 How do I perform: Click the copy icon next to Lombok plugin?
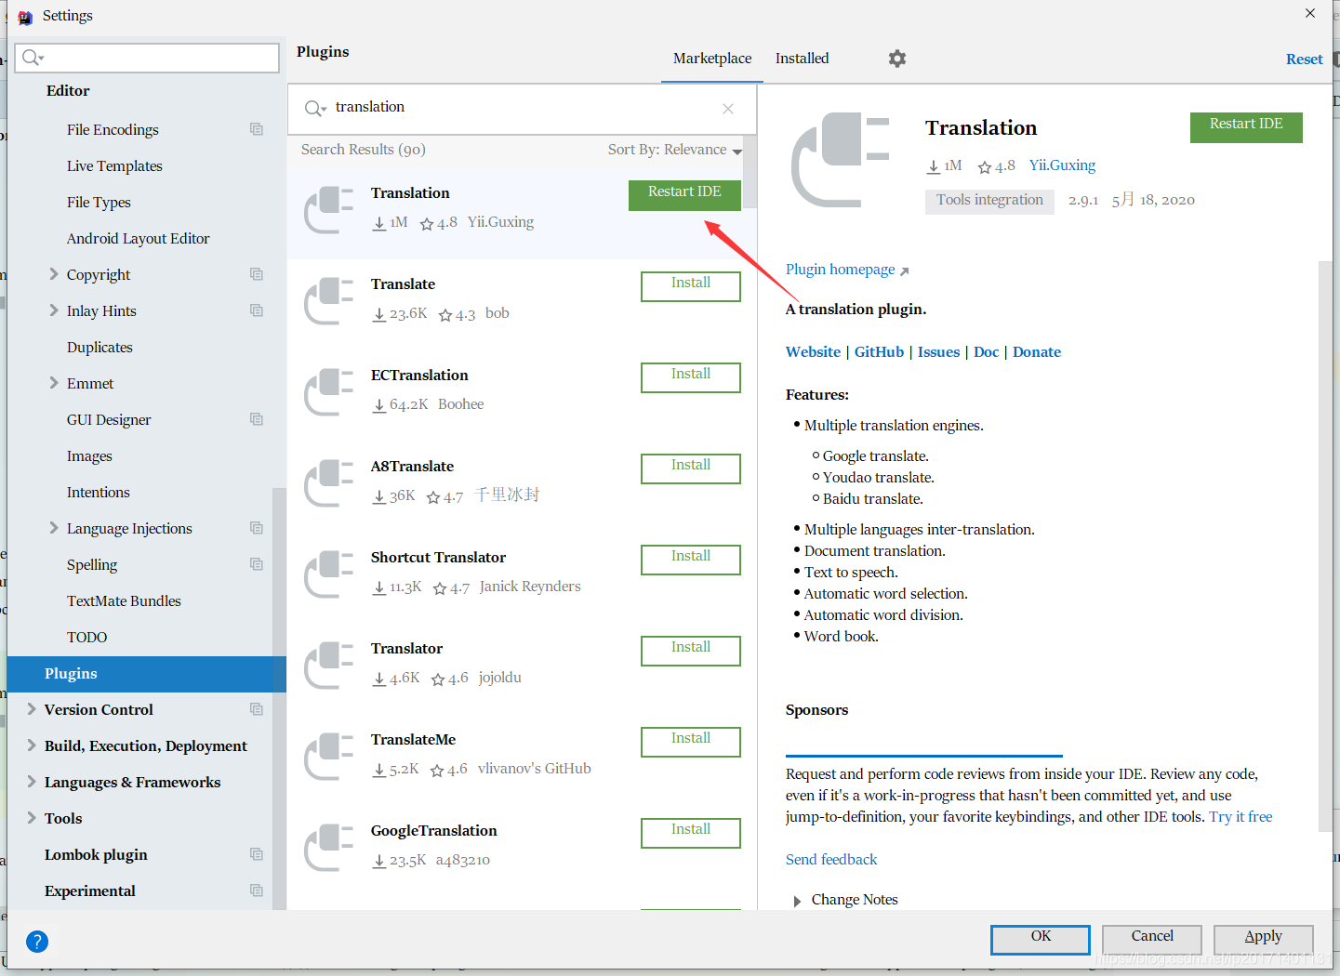pos(257,854)
